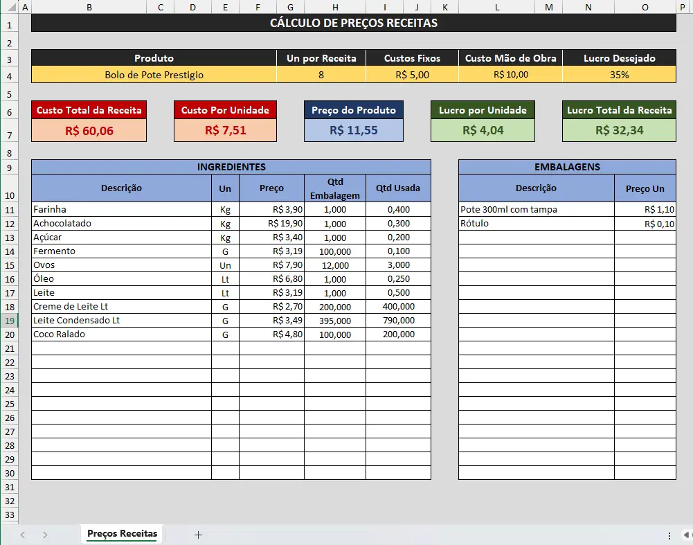Select column H header
Image resolution: width=693 pixels, height=545 pixels.
point(336,7)
